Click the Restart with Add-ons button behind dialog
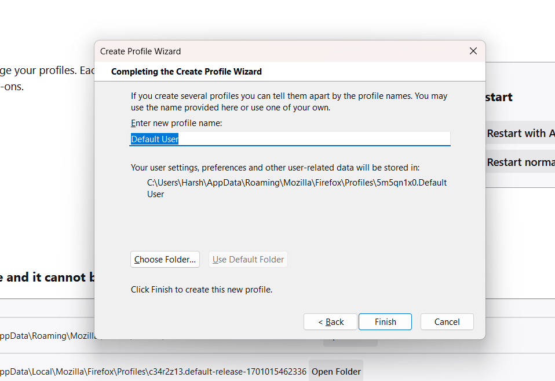The height and width of the screenshot is (381, 555). click(x=520, y=134)
